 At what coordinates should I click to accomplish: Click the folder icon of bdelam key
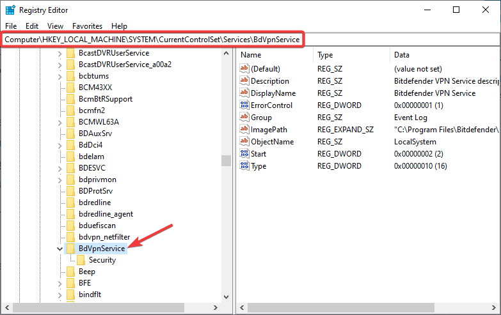click(x=70, y=157)
